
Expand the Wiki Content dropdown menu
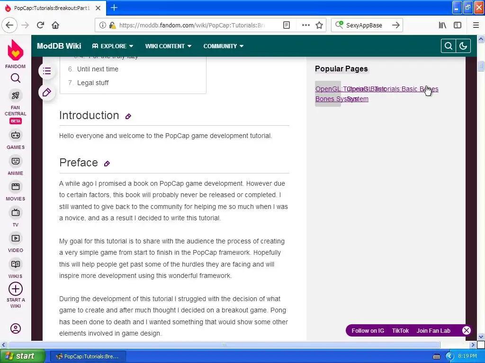pos(168,46)
